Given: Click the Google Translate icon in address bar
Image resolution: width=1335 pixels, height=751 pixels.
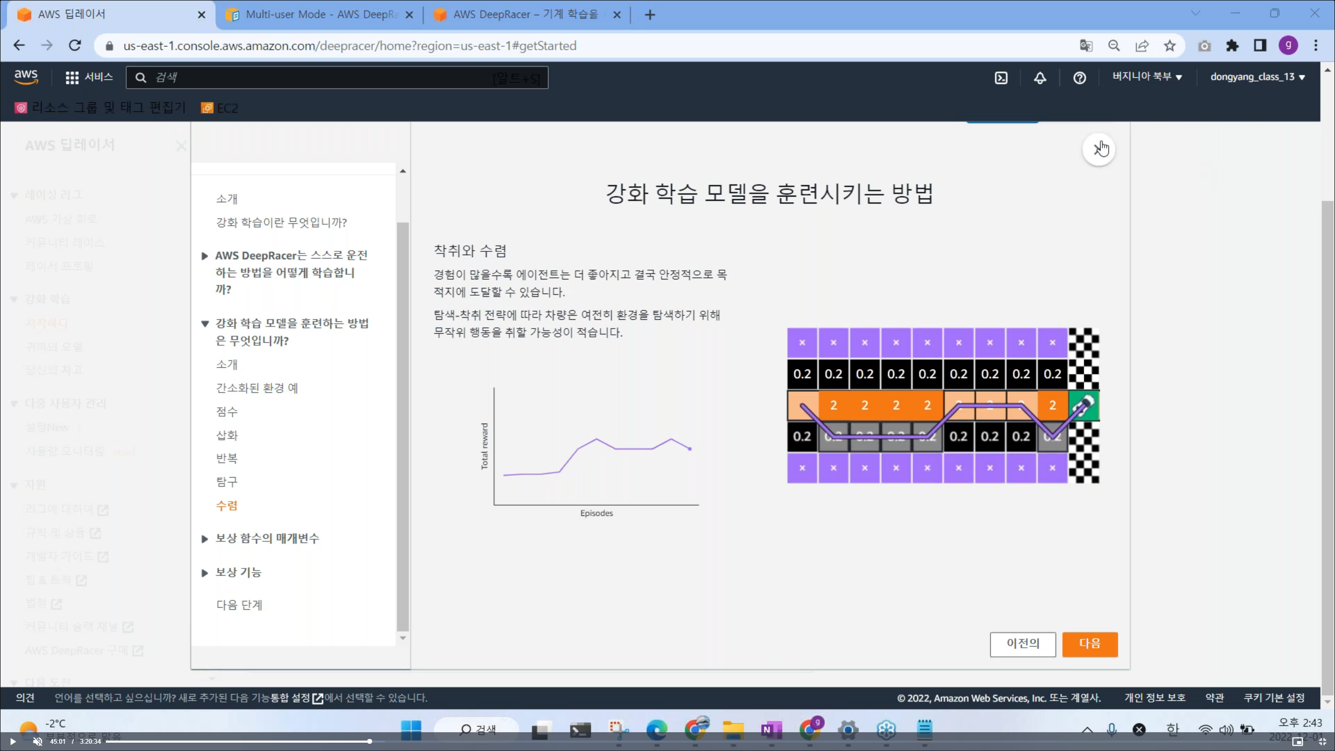Looking at the screenshot, I should click(x=1086, y=46).
